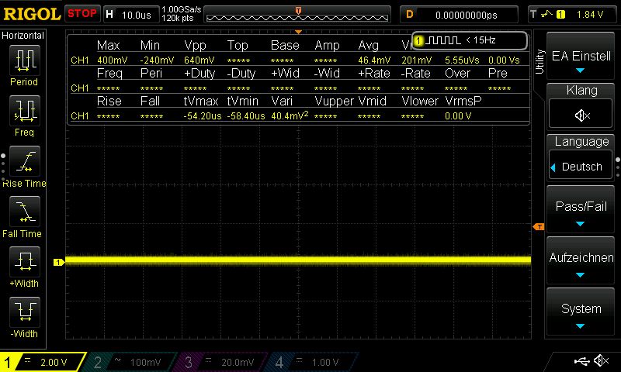The height and width of the screenshot is (372, 621).
Task: Expand the Aufzeichnen recording submenu
Action: coord(581,262)
